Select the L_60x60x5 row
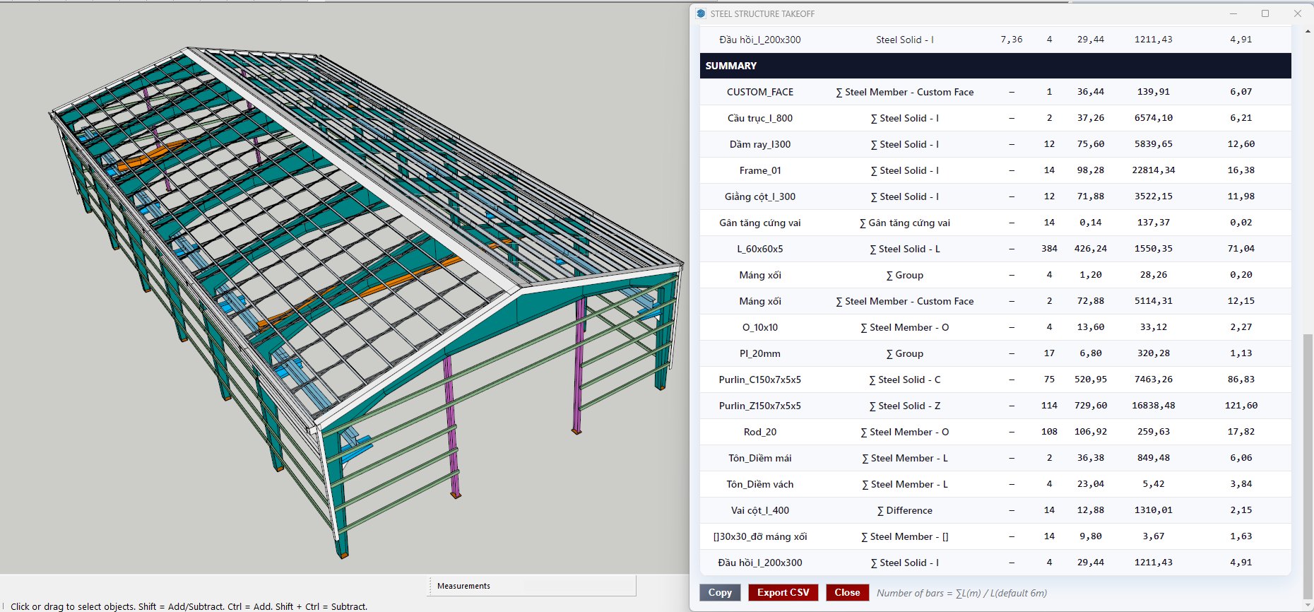Screen dimensions: 1314x612 [995, 249]
